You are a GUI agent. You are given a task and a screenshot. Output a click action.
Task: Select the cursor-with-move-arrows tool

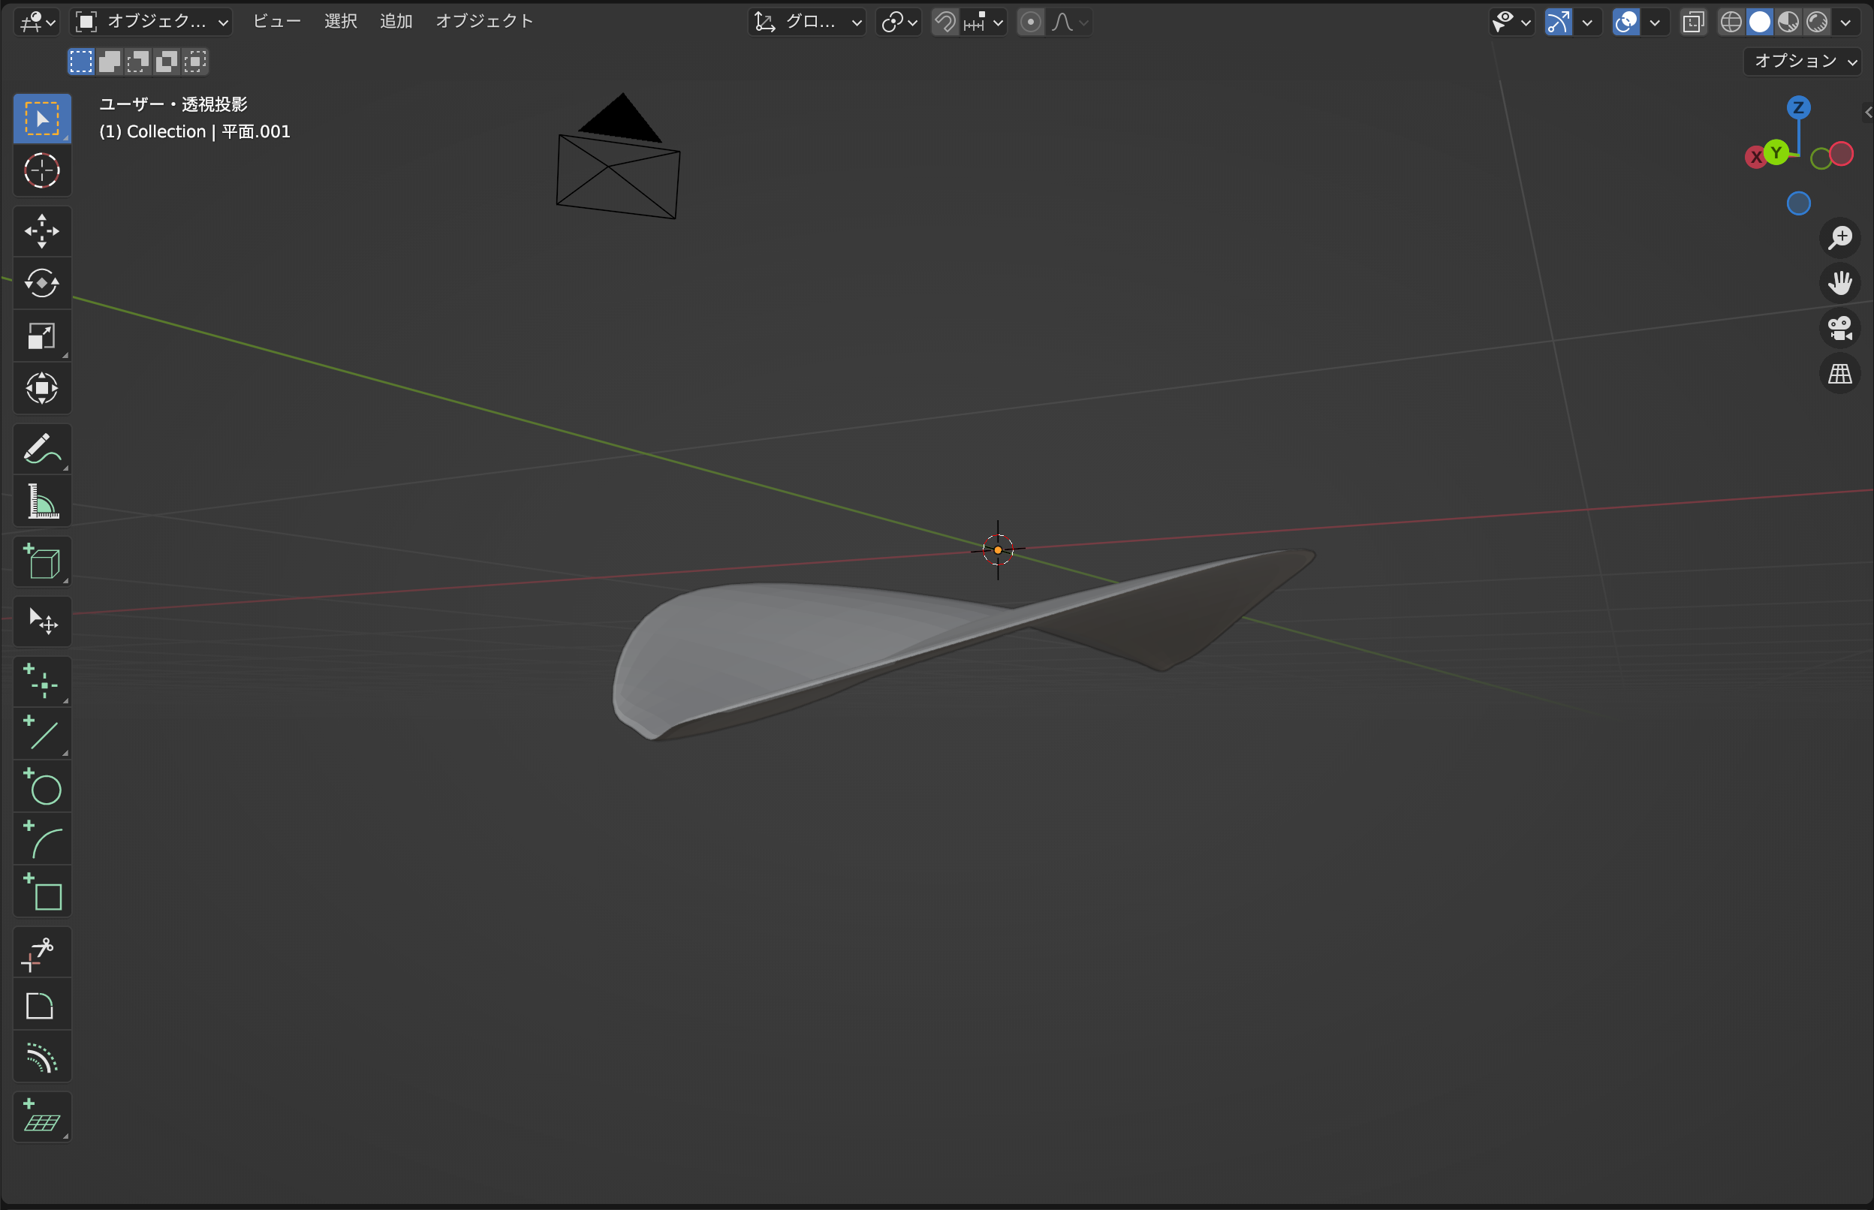click(x=41, y=622)
